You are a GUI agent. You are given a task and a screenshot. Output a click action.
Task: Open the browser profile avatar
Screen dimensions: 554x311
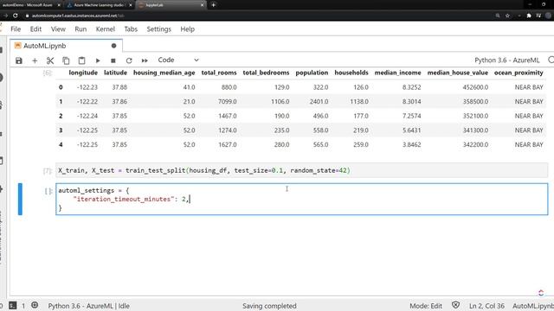coord(548,16)
